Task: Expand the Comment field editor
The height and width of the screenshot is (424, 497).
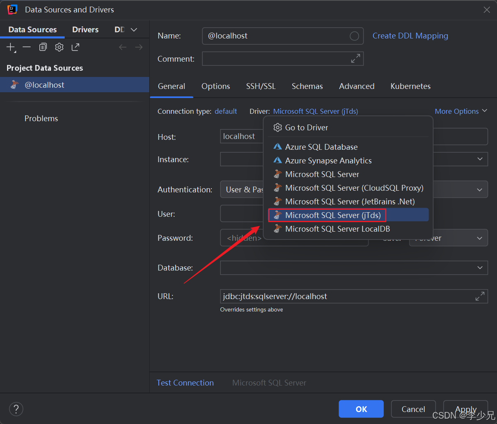Action: (x=355, y=59)
